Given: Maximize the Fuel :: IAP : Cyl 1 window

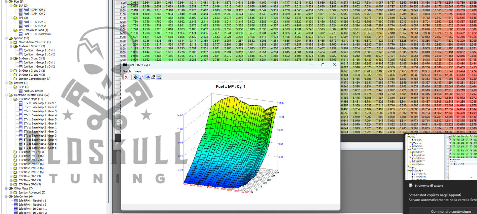Looking at the screenshot, I should 323,65.
